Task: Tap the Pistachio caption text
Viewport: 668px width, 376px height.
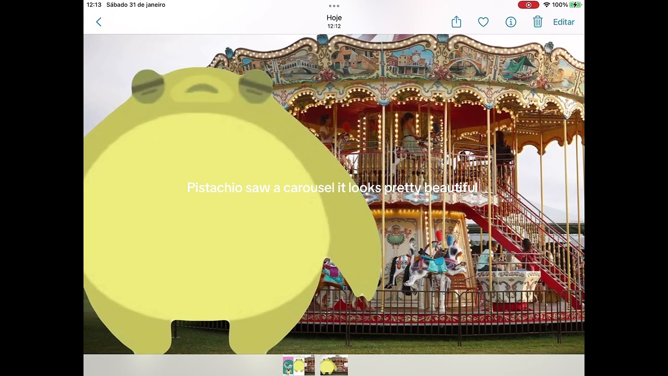Action: (332, 187)
